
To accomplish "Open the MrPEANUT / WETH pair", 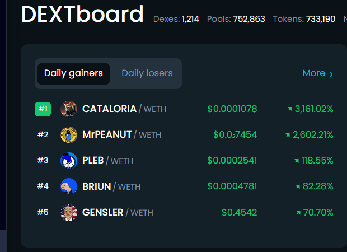I will pos(121,134).
